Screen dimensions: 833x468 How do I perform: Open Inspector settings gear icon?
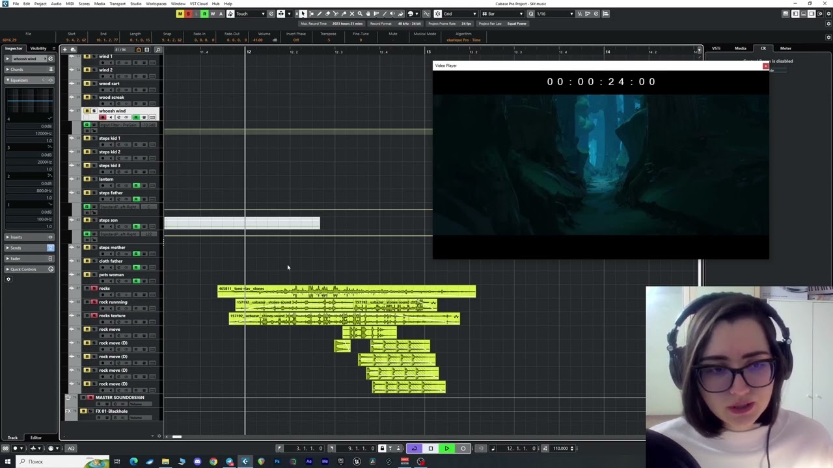(8, 279)
